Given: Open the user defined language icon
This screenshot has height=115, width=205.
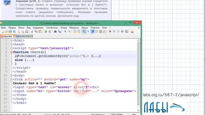Looking at the screenshot, I should [x=96, y=32].
